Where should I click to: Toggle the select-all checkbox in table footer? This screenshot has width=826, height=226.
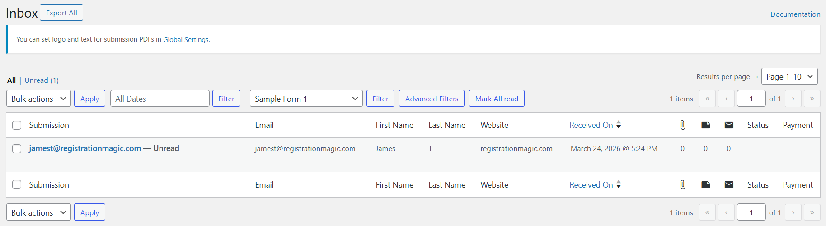point(17,185)
